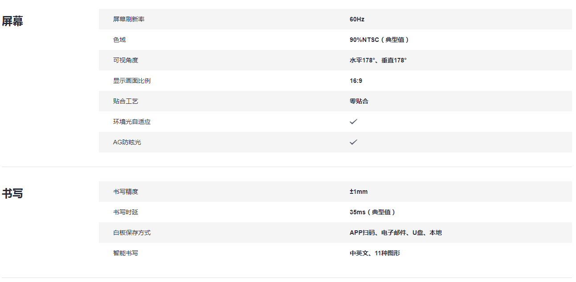Viewport: 576px width, 282px height.
Task: Click the checkmark for AG防眩光
Action: (x=353, y=142)
